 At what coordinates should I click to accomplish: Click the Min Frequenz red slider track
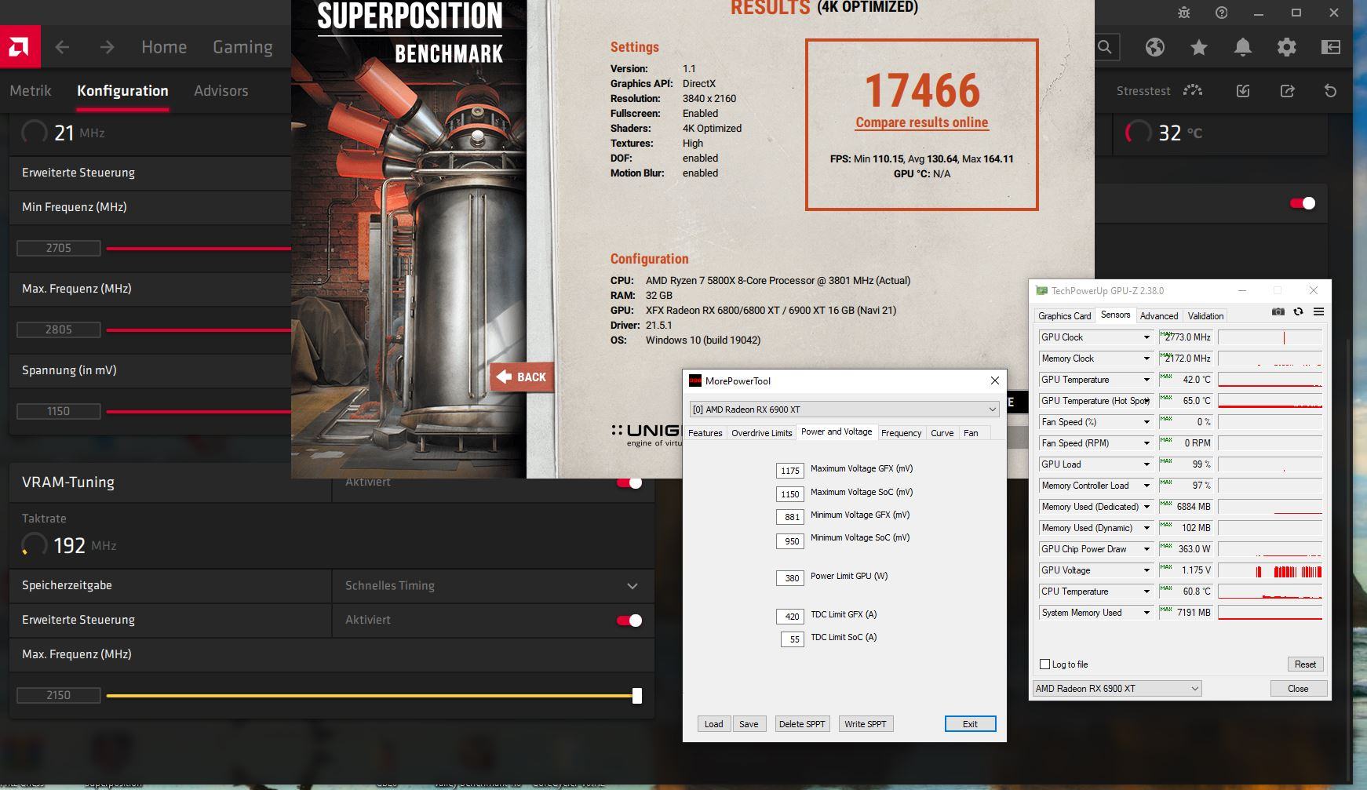click(199, 248)
